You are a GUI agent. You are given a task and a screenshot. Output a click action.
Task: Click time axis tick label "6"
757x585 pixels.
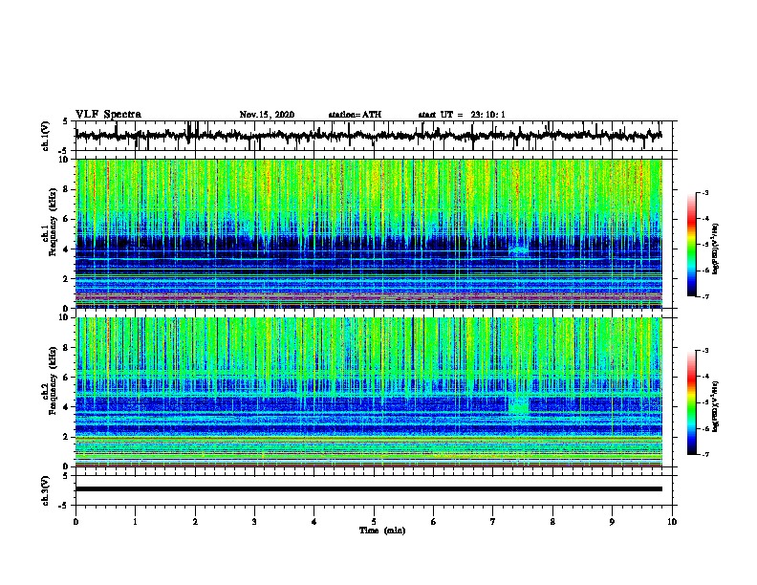tap(434, 522)
